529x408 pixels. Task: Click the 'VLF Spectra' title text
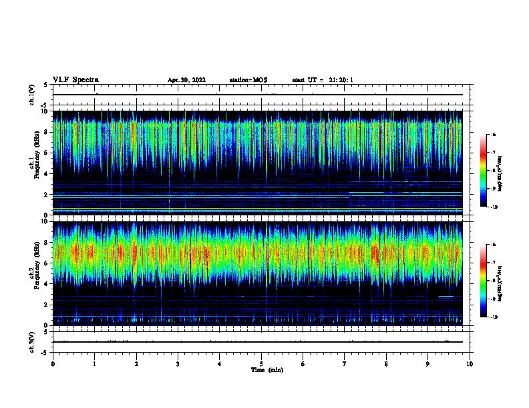tap(75, 80)
